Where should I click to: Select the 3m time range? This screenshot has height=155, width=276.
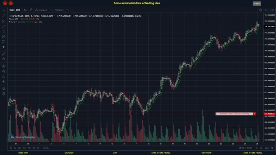pyautogui.click(x=24, y=148)
